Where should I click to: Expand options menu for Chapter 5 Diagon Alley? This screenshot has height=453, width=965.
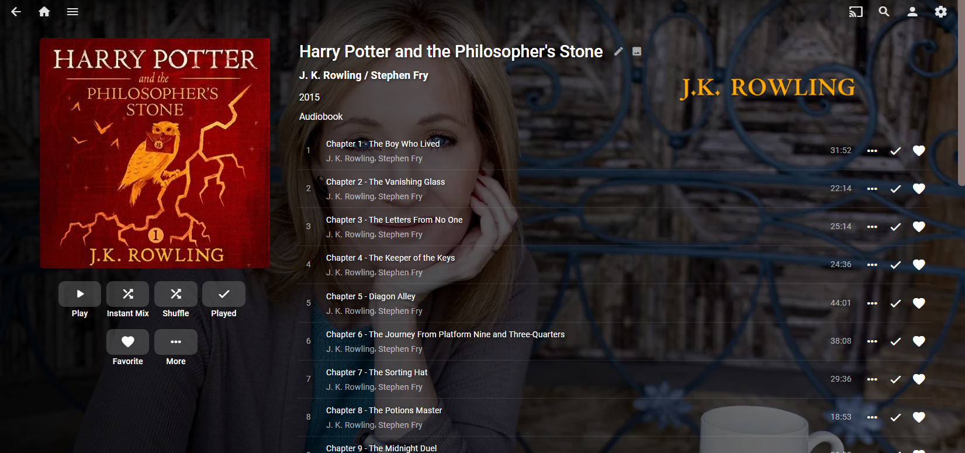click(x=872, y=303)
